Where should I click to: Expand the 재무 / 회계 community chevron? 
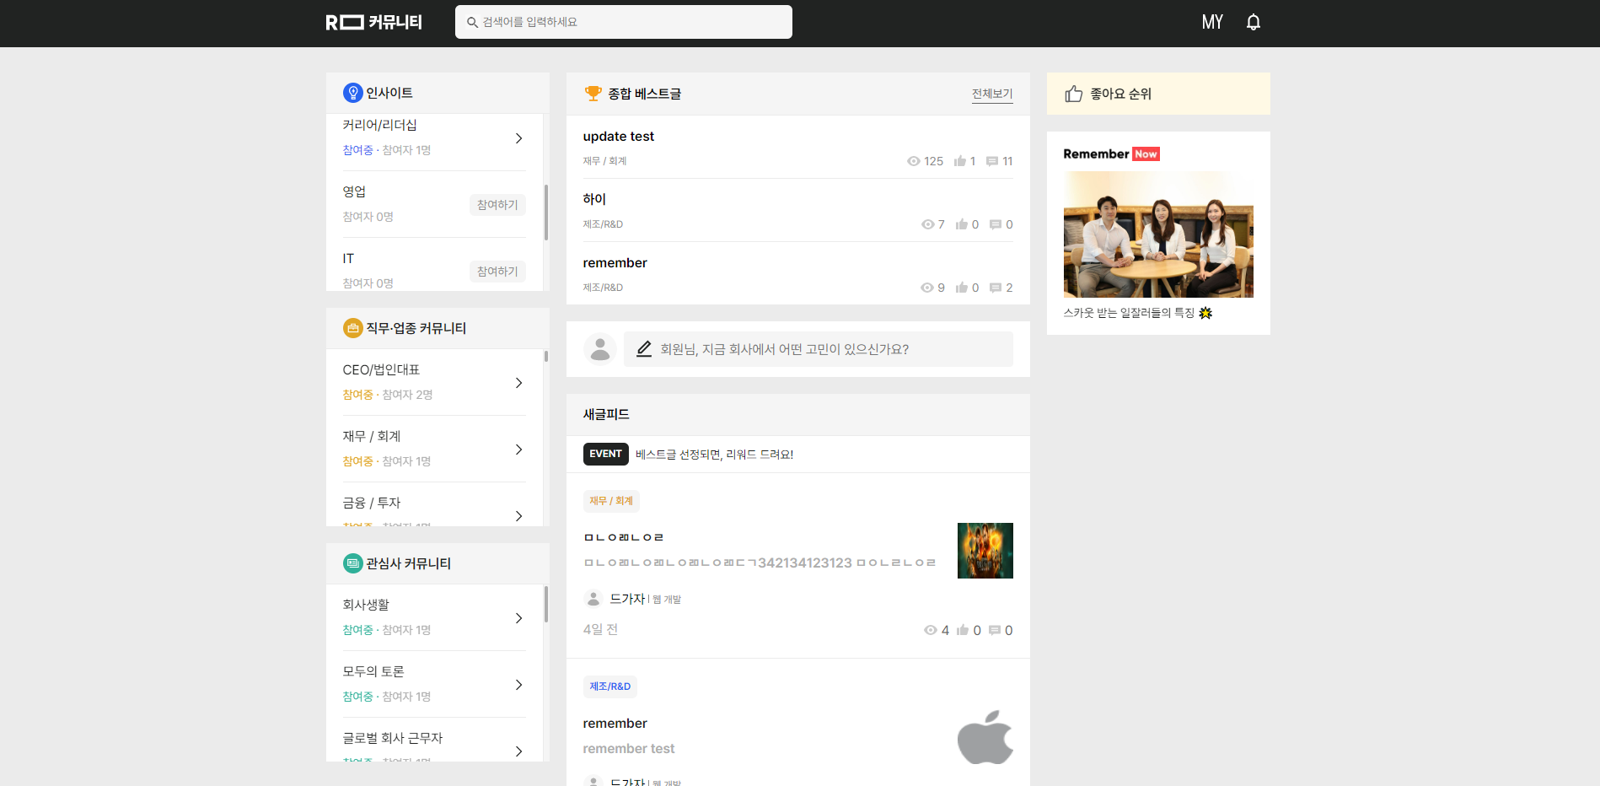tap(518, 450)
